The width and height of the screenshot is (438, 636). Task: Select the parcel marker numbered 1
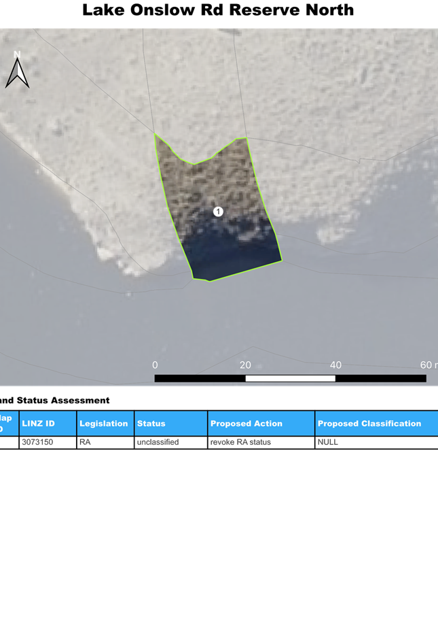pyautogui.click(x=218, y=212)
